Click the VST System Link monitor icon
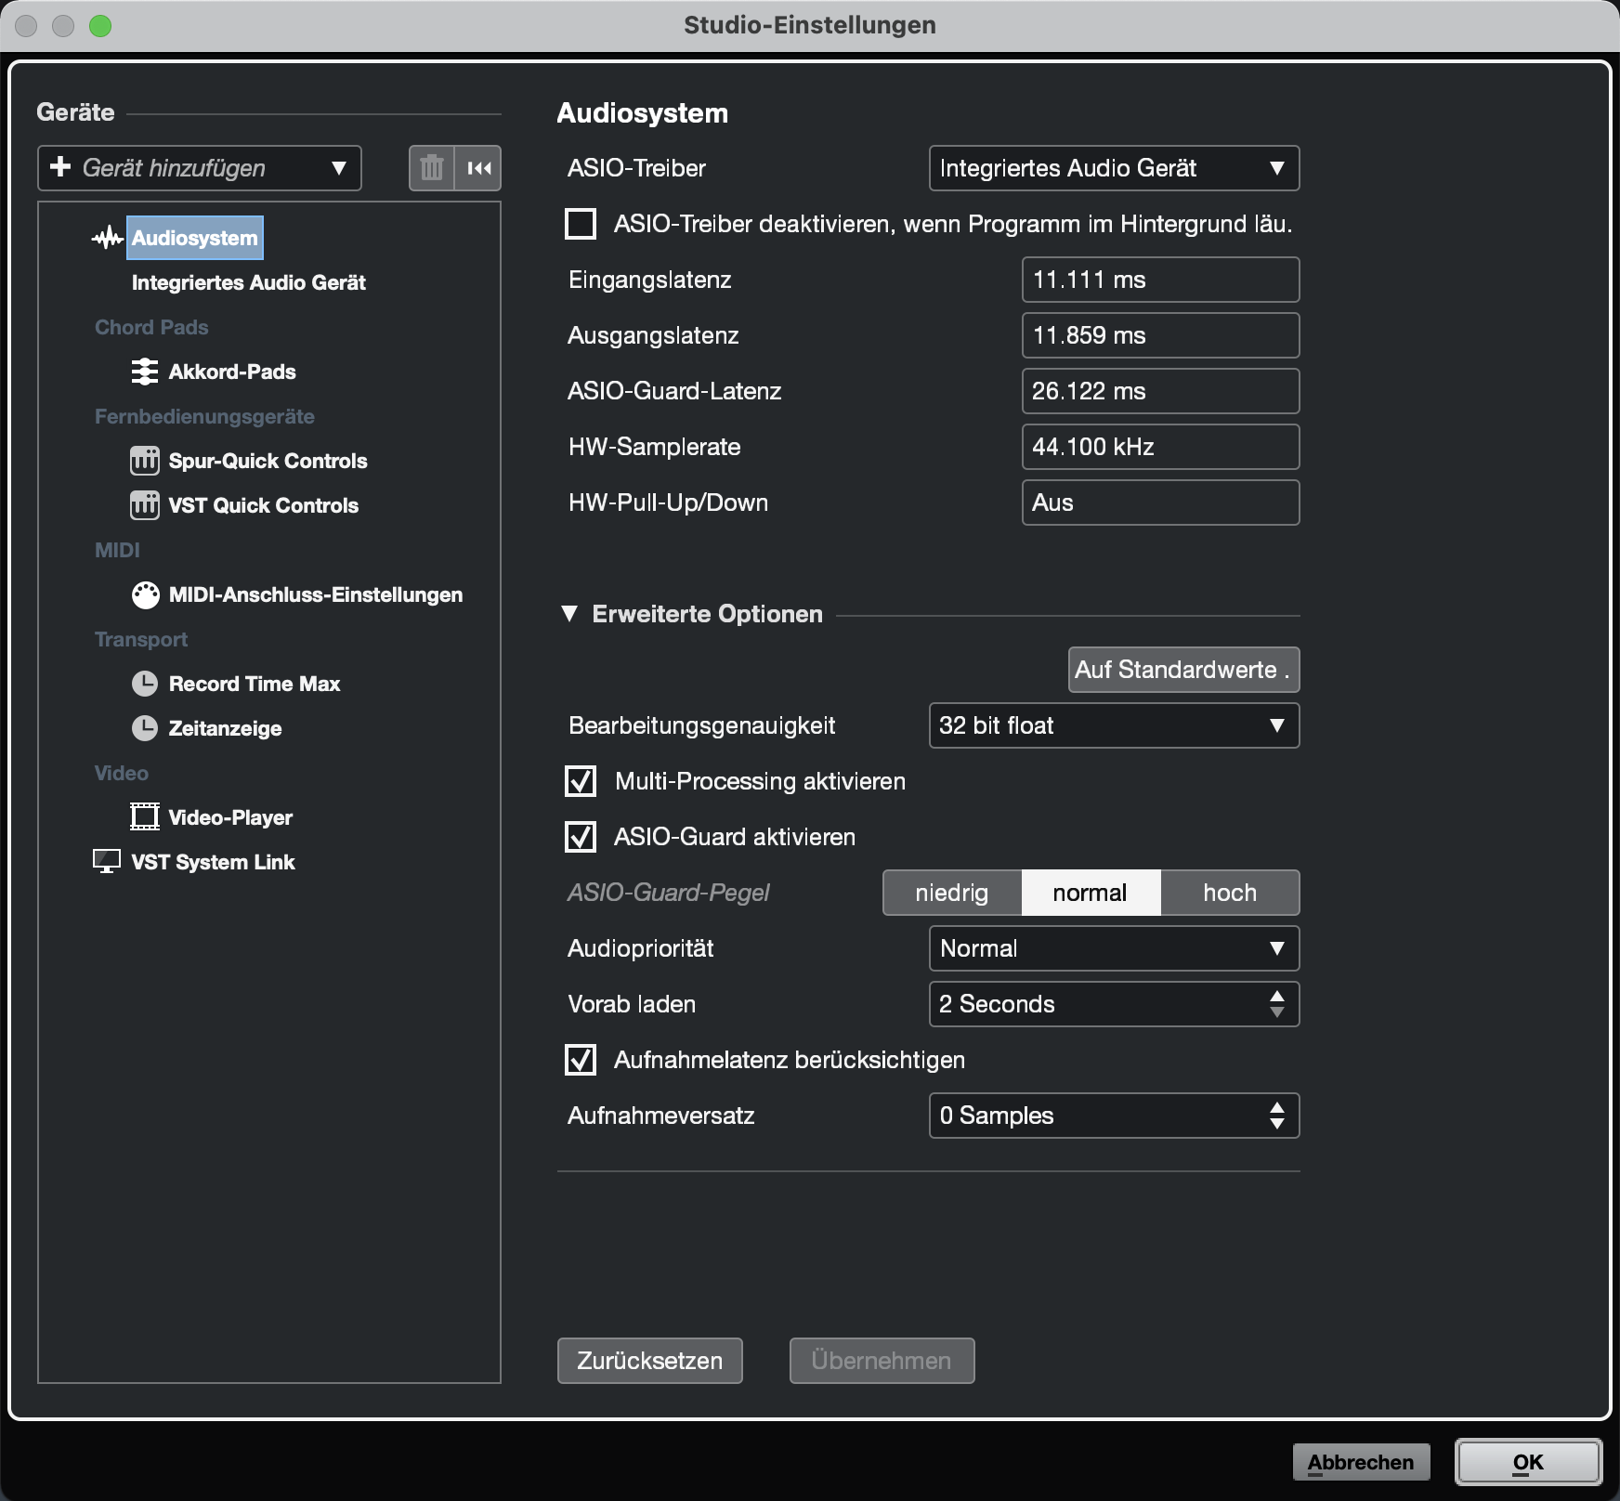1620x1501 pixels. tap(107, 862)
